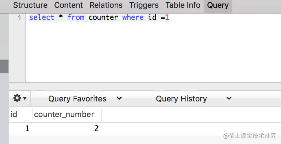The image size is (281, 144).
Task: Open the Triggers tab
Action: [x=144, y=5]
